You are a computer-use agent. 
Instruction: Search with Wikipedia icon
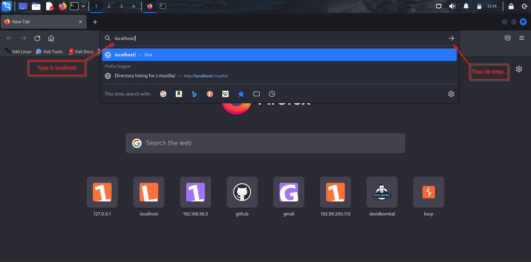pos(225,94)
